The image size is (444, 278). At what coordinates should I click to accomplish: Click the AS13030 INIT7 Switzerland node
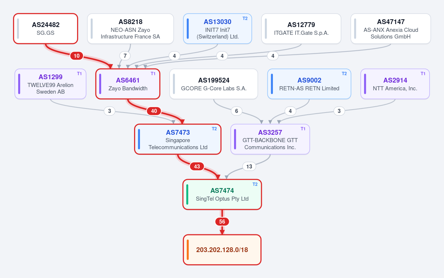click(x=217, y=29)
